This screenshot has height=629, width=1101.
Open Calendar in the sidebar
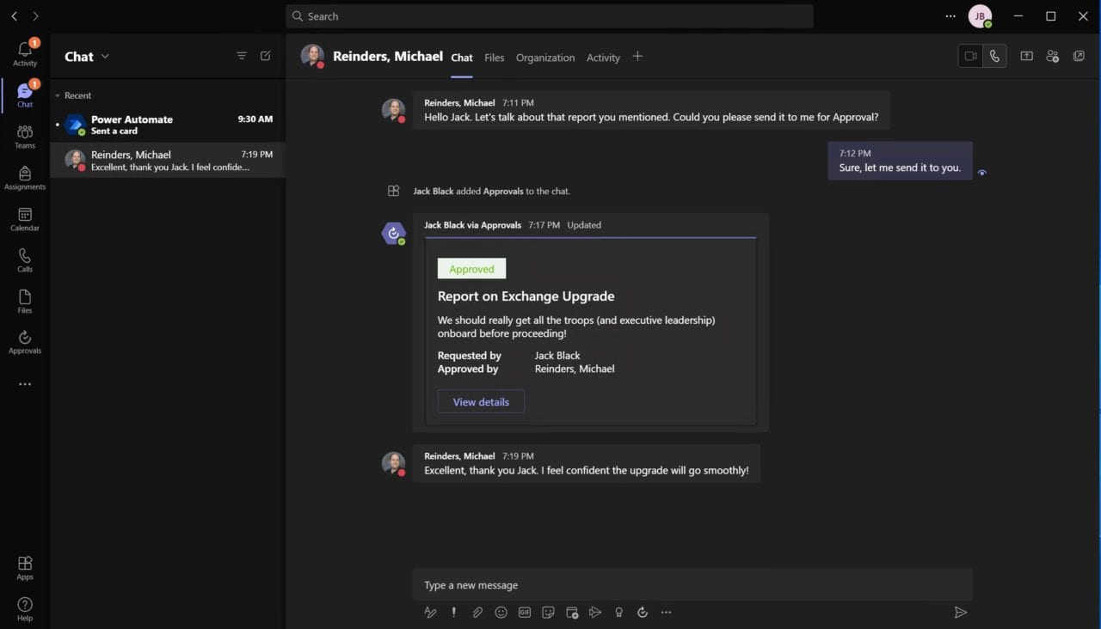pos(25,219)
